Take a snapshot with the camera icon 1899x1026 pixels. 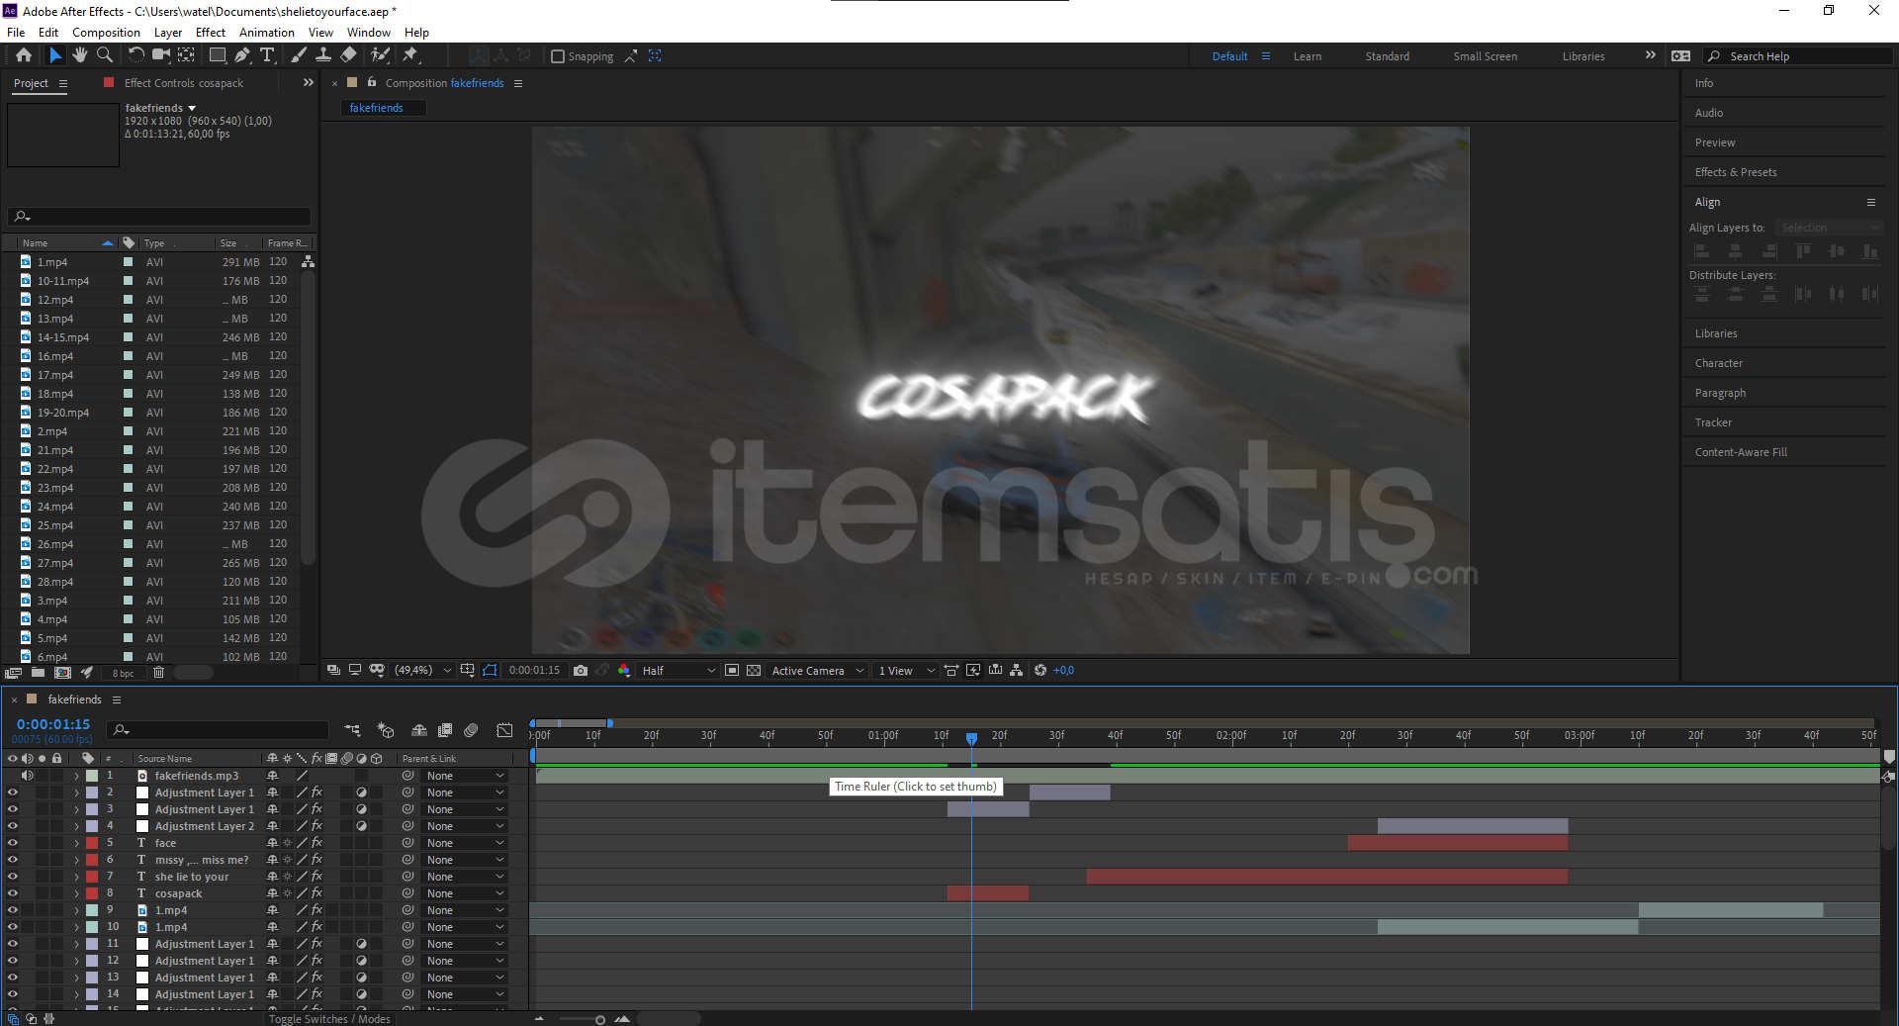(581, 671)
